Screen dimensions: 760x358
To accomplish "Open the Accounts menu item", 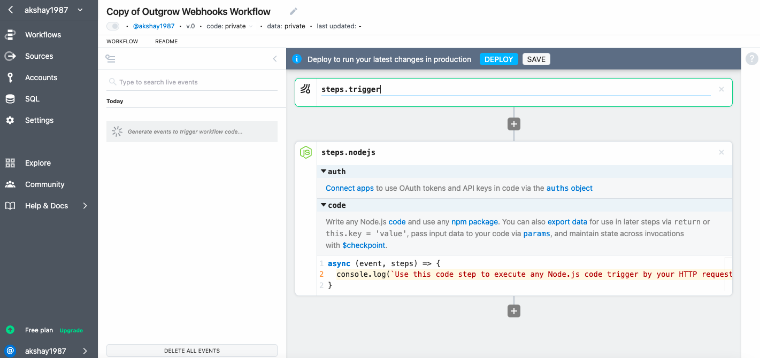I will [41, 77].
